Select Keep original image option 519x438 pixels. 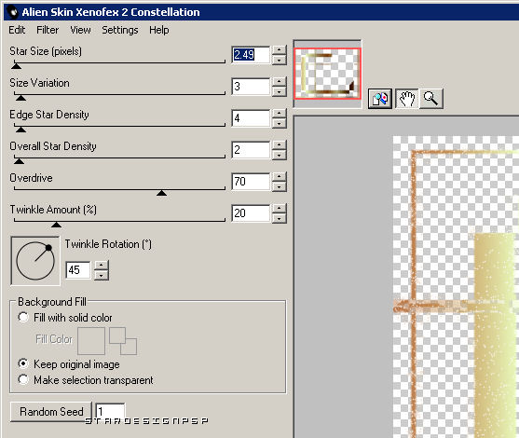tap(23, 363)
